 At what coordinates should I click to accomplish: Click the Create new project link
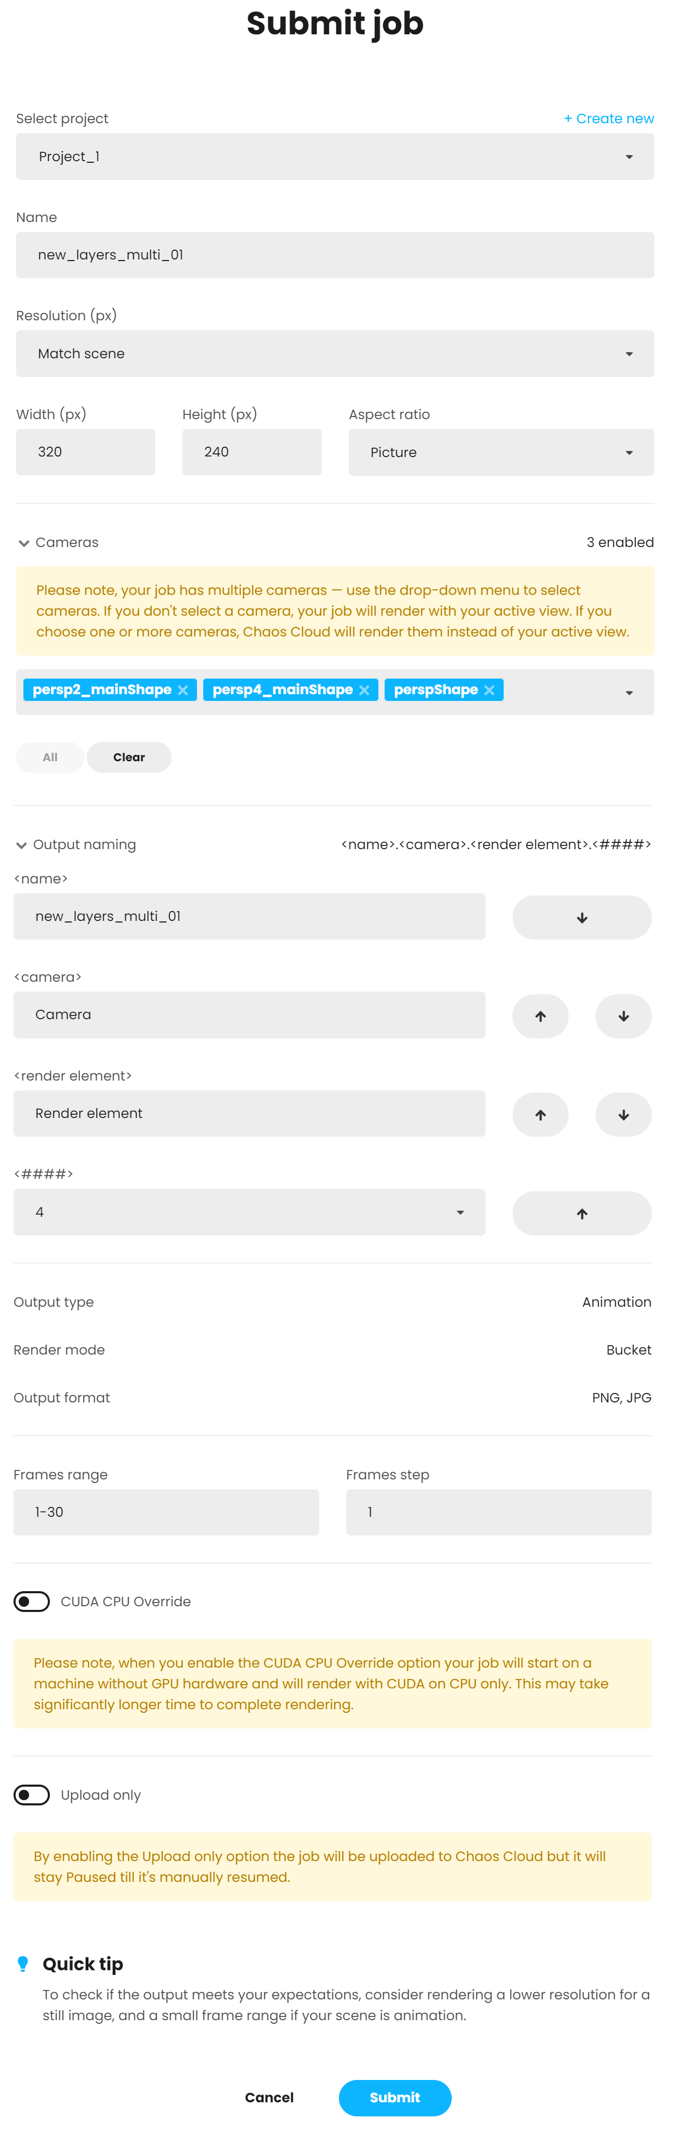point(609,118)
